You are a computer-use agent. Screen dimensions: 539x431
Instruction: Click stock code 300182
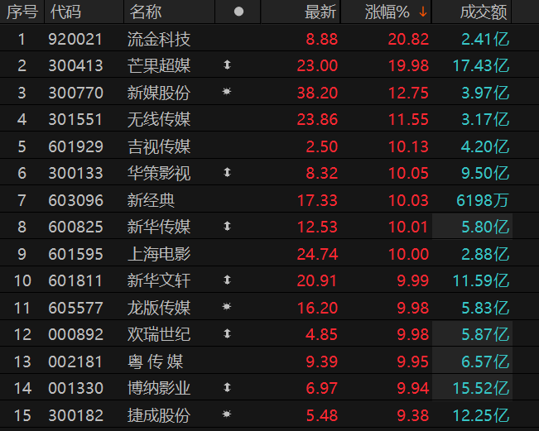75,415
